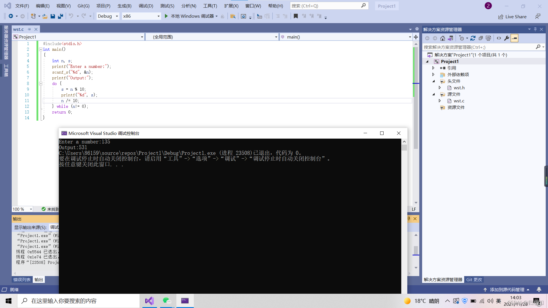Image resolution: width=548 pixels, height=308 pixels.
Task: Open the 调试(D) menu
Action: tap(146, 6)
